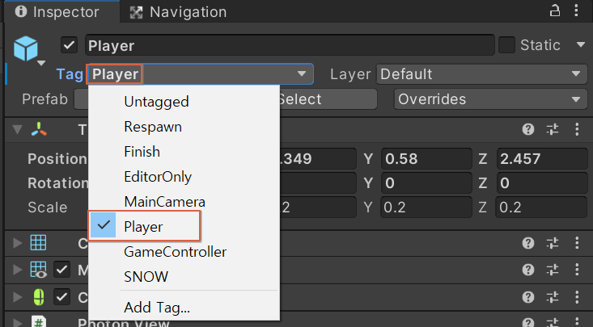Click the green capsule collider icon

[39, 297]
